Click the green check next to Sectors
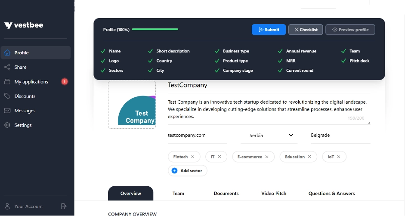This screenshot has width=405, height=216. point(103,70)
